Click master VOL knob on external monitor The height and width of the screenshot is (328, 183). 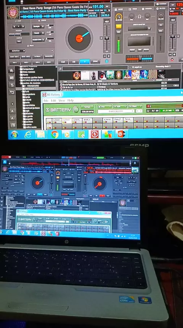[x=161, y=16]
